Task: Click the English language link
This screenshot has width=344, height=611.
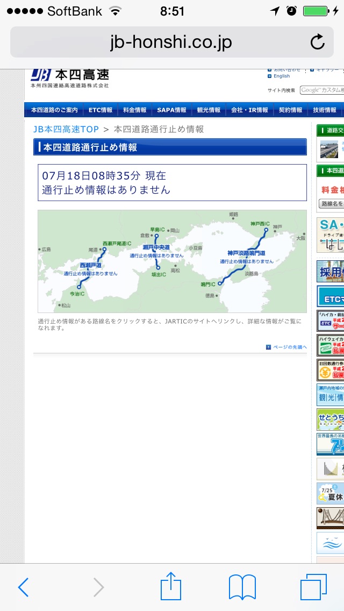Action: click(281, 76)
